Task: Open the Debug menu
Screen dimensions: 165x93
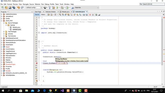Action: pos(47,4)
